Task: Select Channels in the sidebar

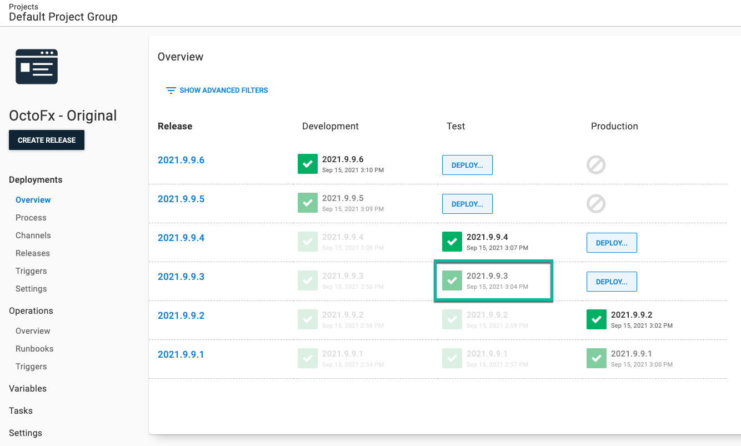Action: (33, 235)
